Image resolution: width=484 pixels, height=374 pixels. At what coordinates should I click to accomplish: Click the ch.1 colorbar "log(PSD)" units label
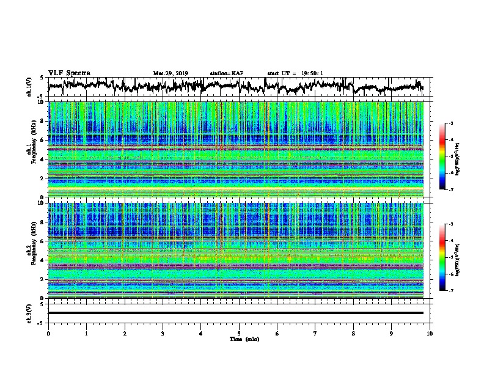pos(457,159)
